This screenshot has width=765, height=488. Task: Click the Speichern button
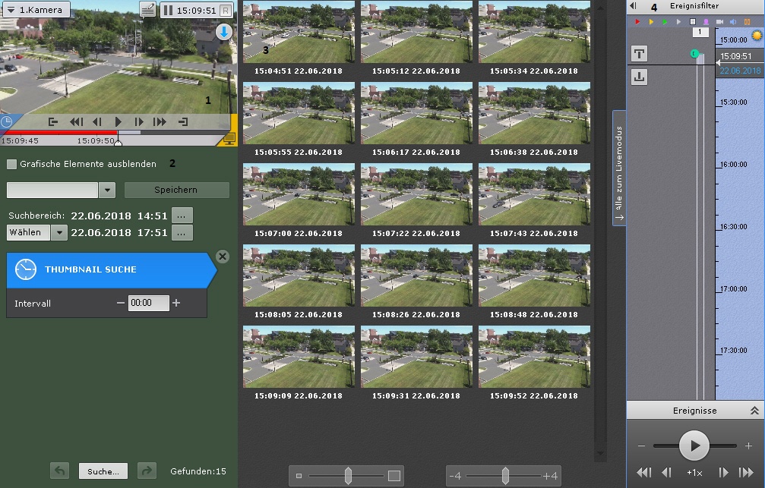tap(176, 190)
